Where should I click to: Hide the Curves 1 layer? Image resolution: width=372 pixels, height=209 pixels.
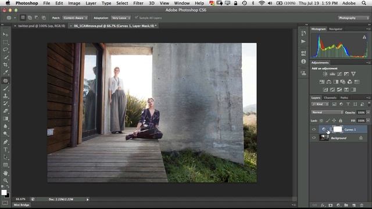click(x=314, y=129)
